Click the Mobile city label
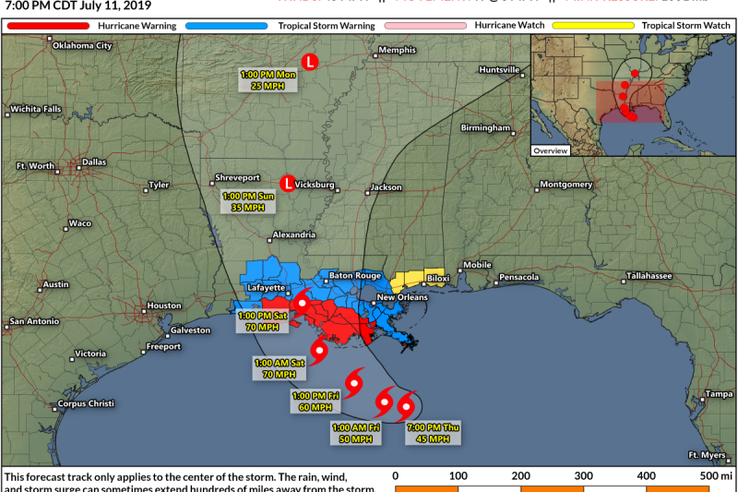738x492 pixels. click(x=477, y=265)
